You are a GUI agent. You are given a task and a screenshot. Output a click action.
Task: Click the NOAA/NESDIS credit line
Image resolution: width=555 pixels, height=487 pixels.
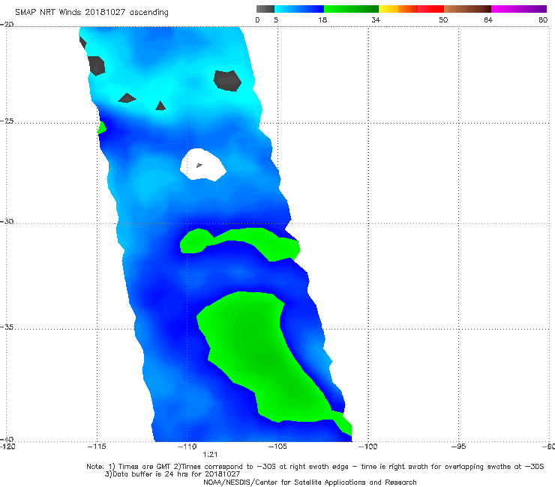pyautogui.click(x=310, y=483)
